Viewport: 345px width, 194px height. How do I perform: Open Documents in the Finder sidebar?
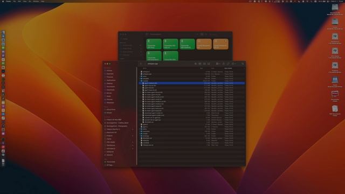coord(111,87)
